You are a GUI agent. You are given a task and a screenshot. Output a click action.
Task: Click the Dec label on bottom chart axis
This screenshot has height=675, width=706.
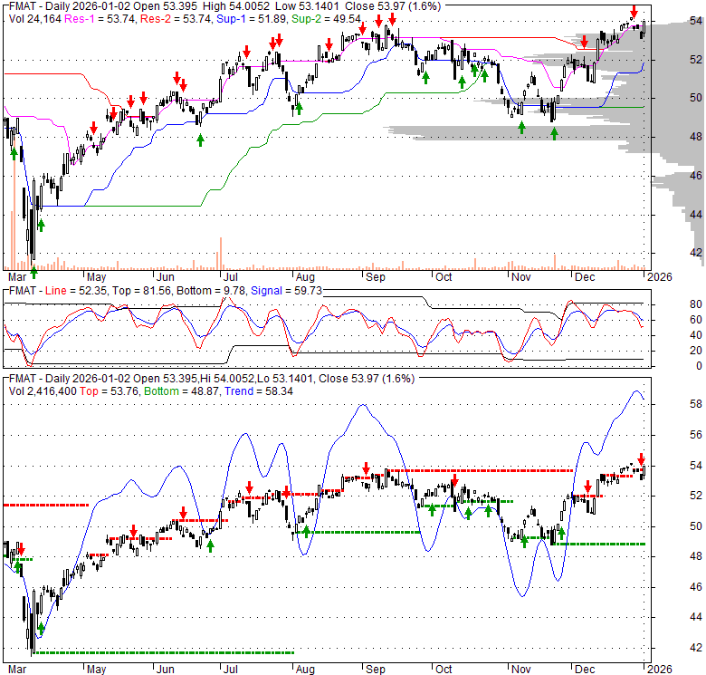click(x=585, y=670)
